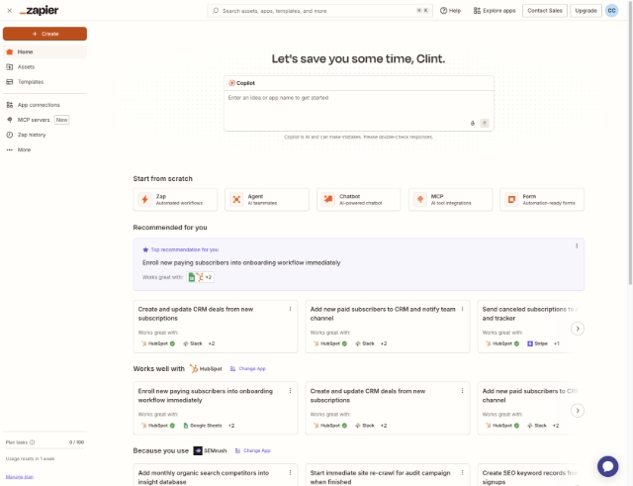Open menu on Add monthly organic search competitors card
This screenshot has width=633, height=486.
pos(290,473)
